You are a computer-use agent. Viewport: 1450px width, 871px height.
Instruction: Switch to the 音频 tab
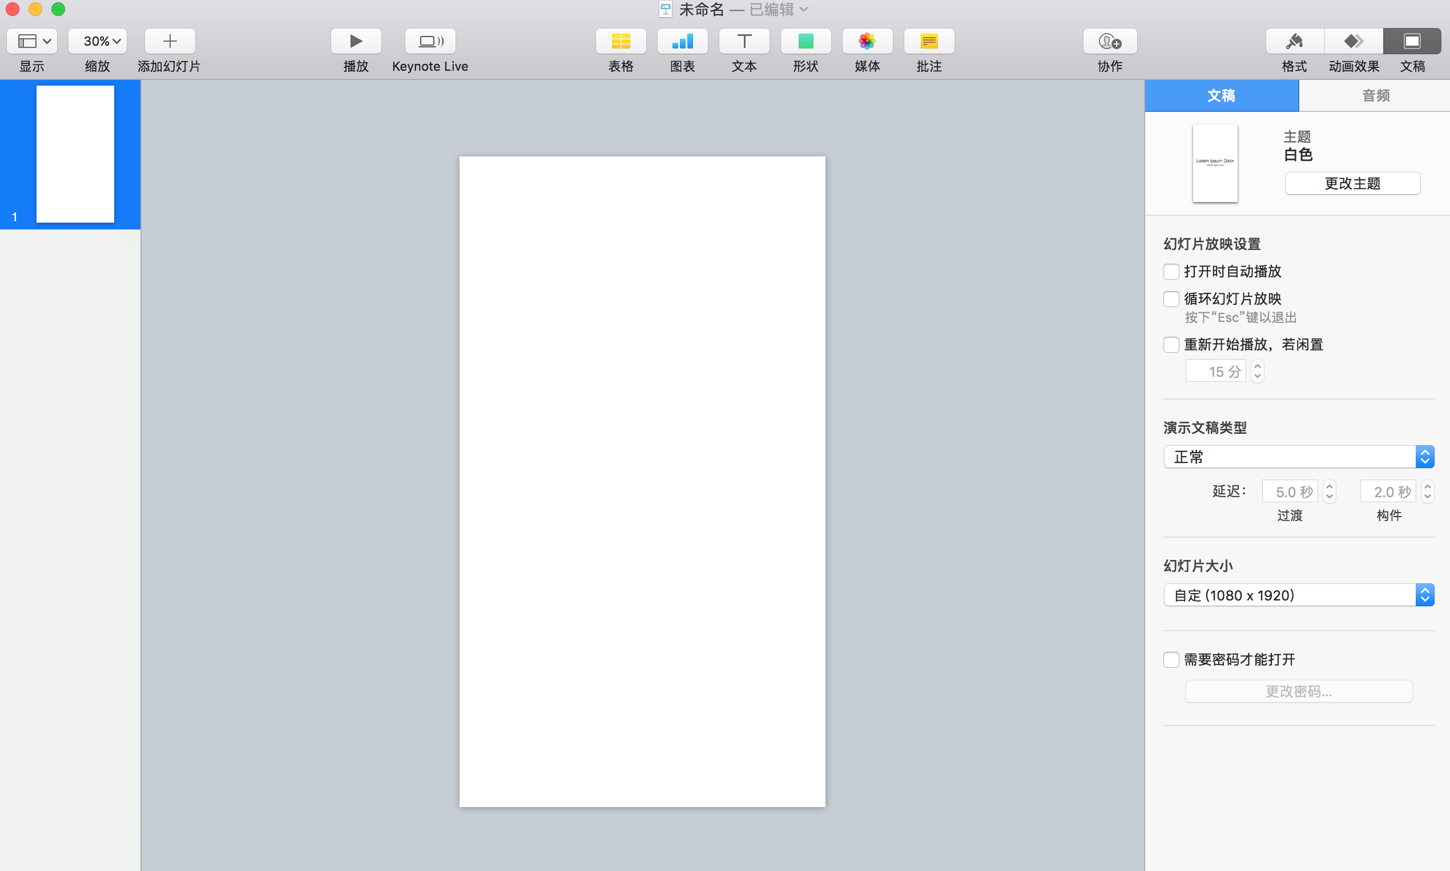[1375, 96]
